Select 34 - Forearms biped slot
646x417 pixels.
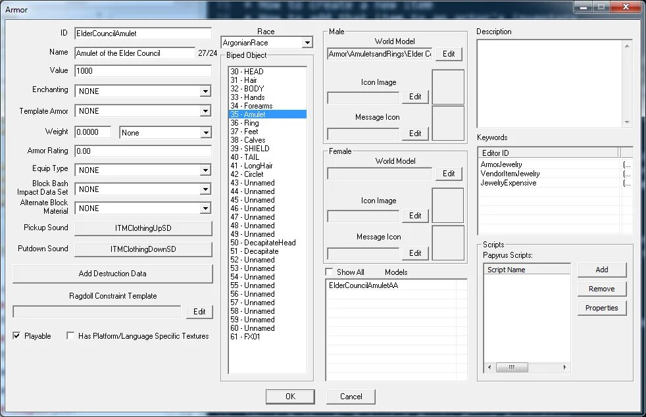click(x=267, y=106)
